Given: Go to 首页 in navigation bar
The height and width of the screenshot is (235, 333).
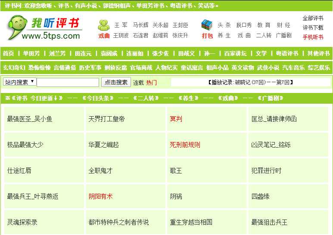Looking at the screenshot, I should point(9,53).
